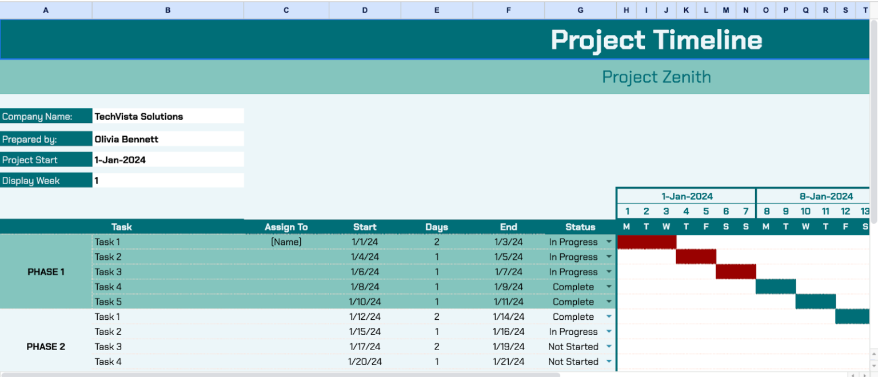Open the status dropdown for Phase 1 Task 1
Image resolution: width=878 pixels, height=377 pixels.
tap(609, 241)
